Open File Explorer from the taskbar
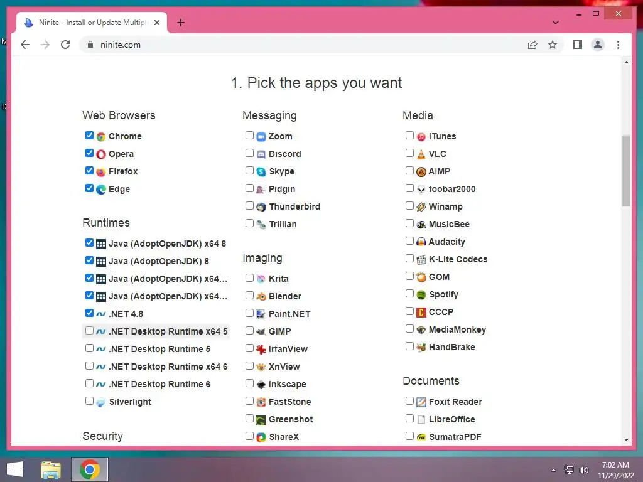The height and width of the screenshot is (482, 643). [51, 469]
